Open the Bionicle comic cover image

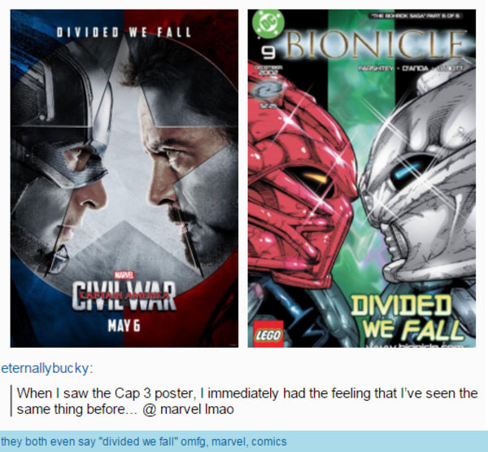coord(362,178)
